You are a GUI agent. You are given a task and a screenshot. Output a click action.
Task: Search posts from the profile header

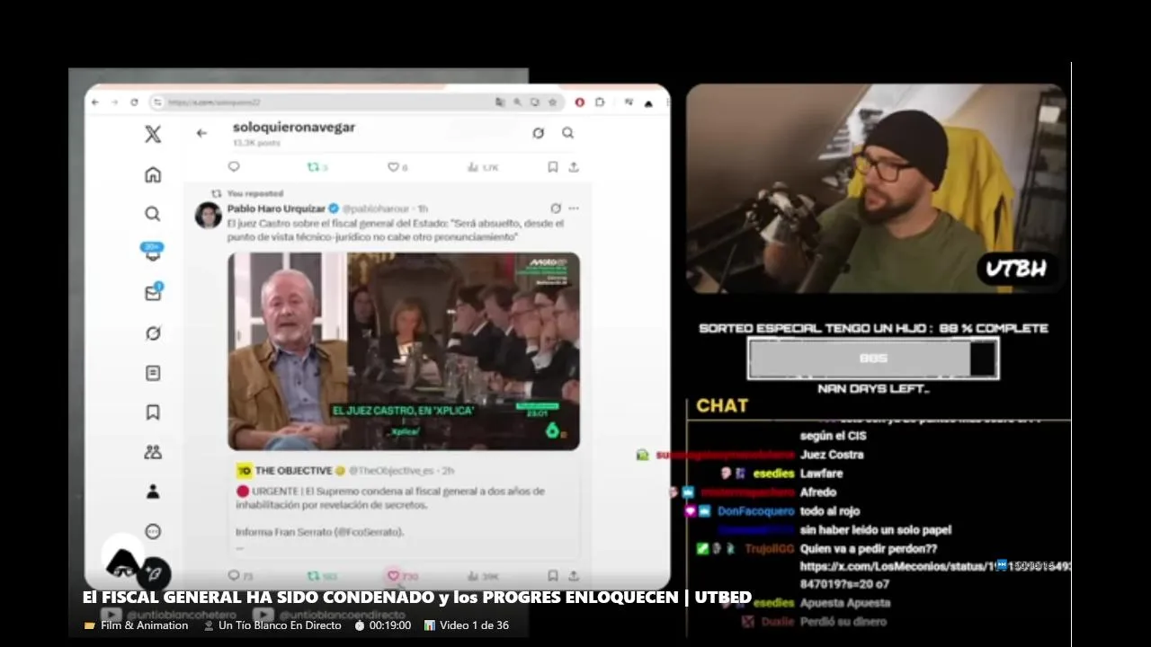pyautogui.click(x=567, y=133)
